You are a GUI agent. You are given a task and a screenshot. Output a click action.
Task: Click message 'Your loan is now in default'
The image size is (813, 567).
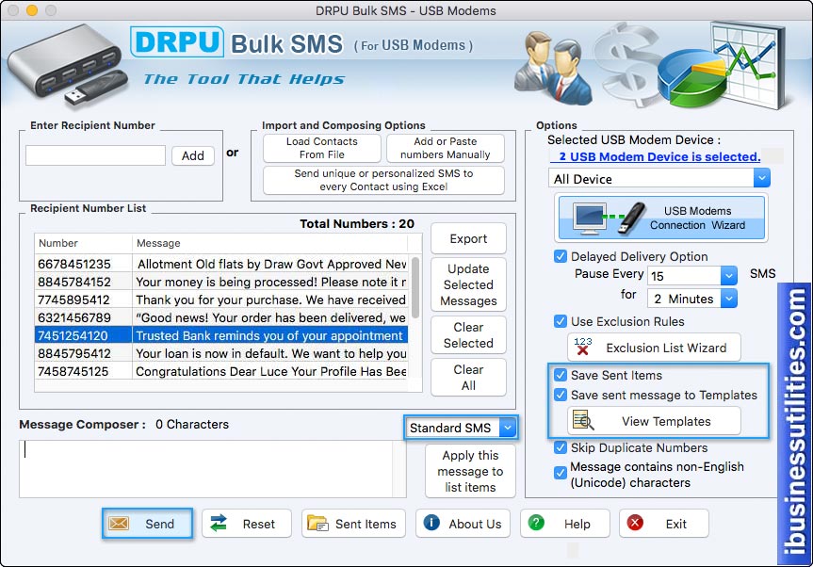coord(270,353)
